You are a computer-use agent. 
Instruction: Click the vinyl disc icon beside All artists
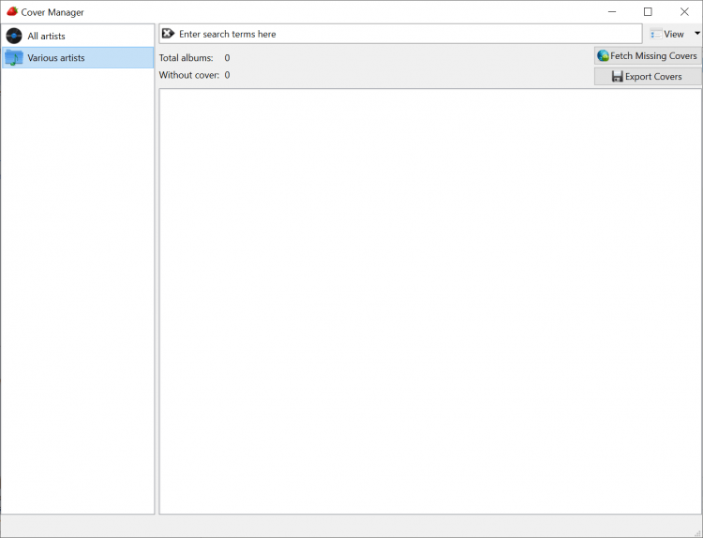(13, 36)
